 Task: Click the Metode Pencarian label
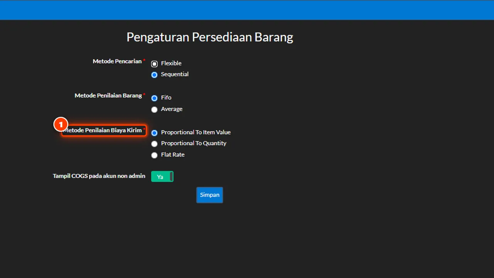pos(117,61)
